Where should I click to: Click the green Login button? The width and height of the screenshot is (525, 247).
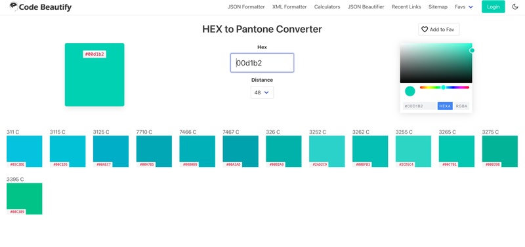coord(493,7)
